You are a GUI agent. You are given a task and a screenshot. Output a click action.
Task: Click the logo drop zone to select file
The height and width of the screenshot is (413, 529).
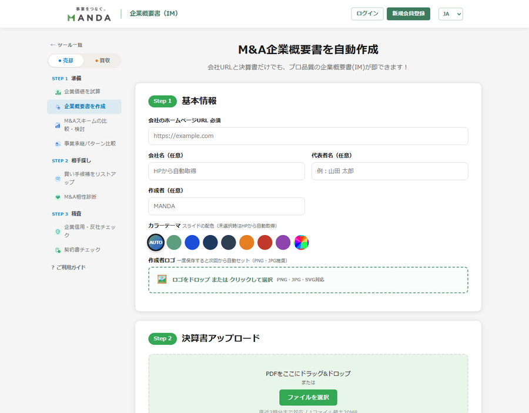click(x=308, y=280)
